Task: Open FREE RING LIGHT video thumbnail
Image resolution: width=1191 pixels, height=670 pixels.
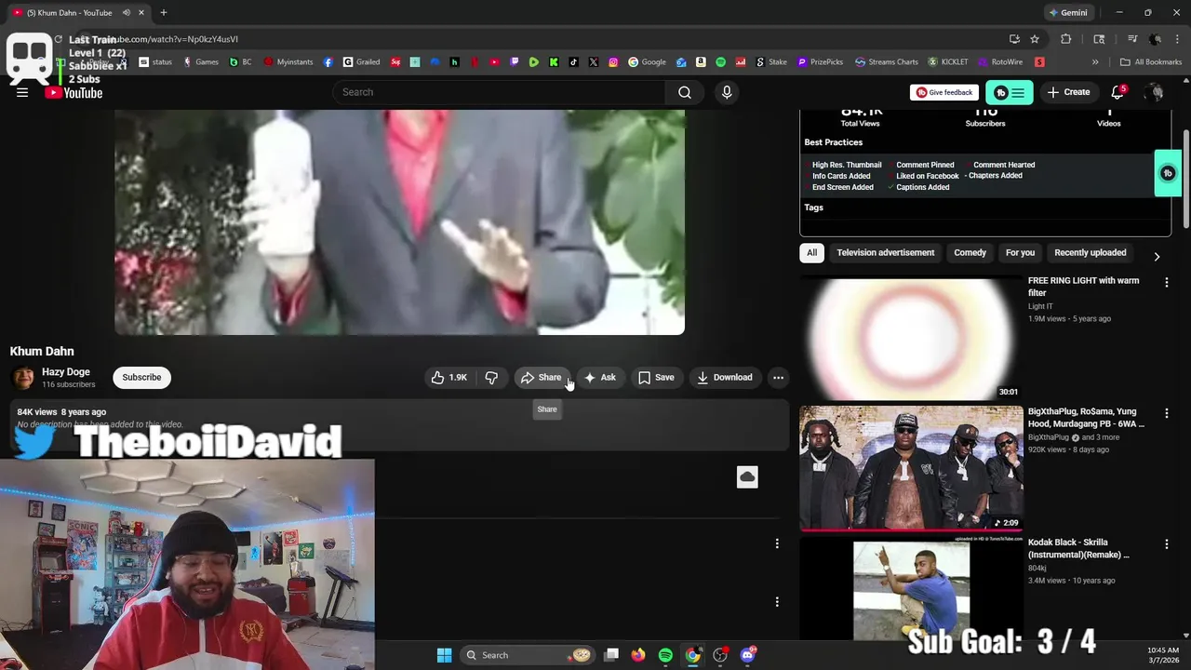Action: click(x=911, y=338)
